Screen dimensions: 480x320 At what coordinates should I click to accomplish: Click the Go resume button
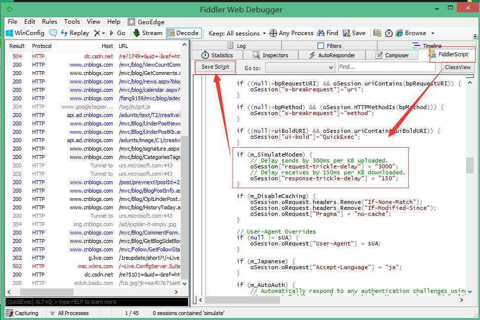(x=118, y=33)
